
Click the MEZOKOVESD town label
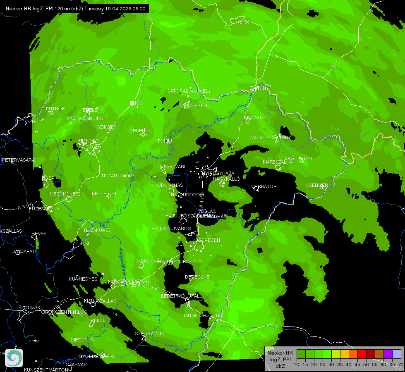65,194
